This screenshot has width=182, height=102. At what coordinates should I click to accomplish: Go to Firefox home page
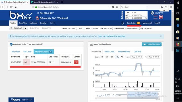(x=16, y=7)
